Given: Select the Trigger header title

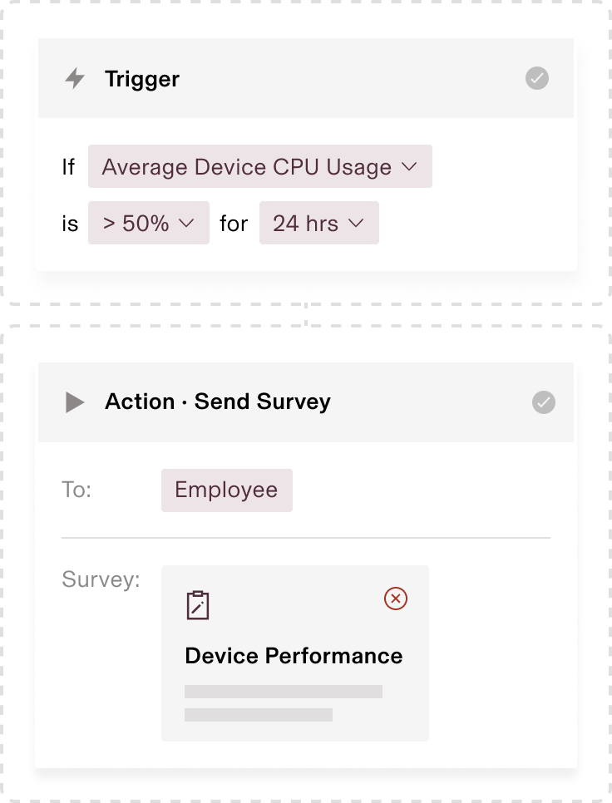Looking at the screenshot, I should coord(142,79).
